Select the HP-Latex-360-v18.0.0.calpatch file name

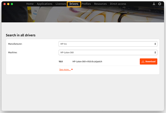click(87, 61)
